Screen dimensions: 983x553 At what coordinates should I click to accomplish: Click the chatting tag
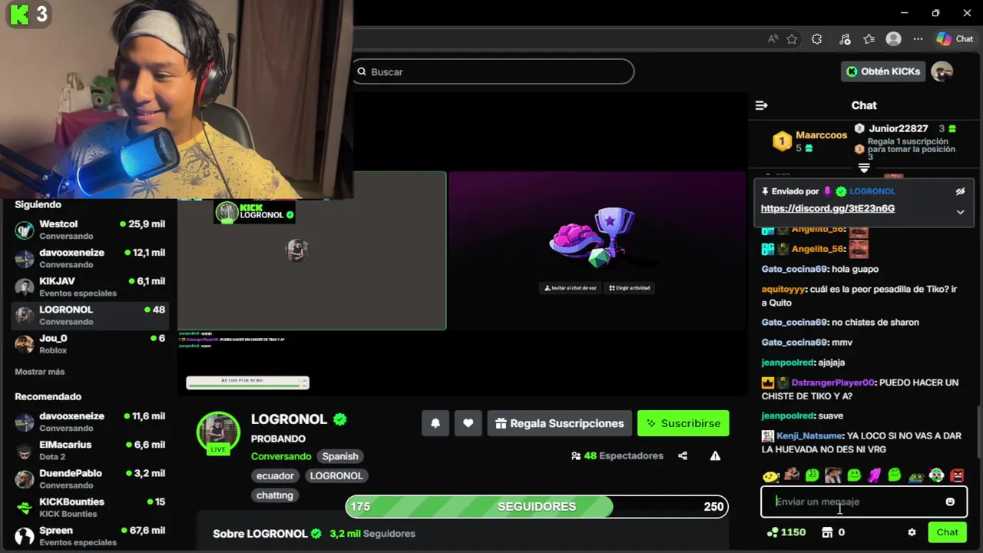pyautogui.click(x=275, y=495)
